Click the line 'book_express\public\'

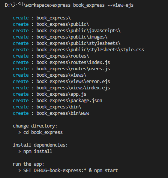point(51,24)
